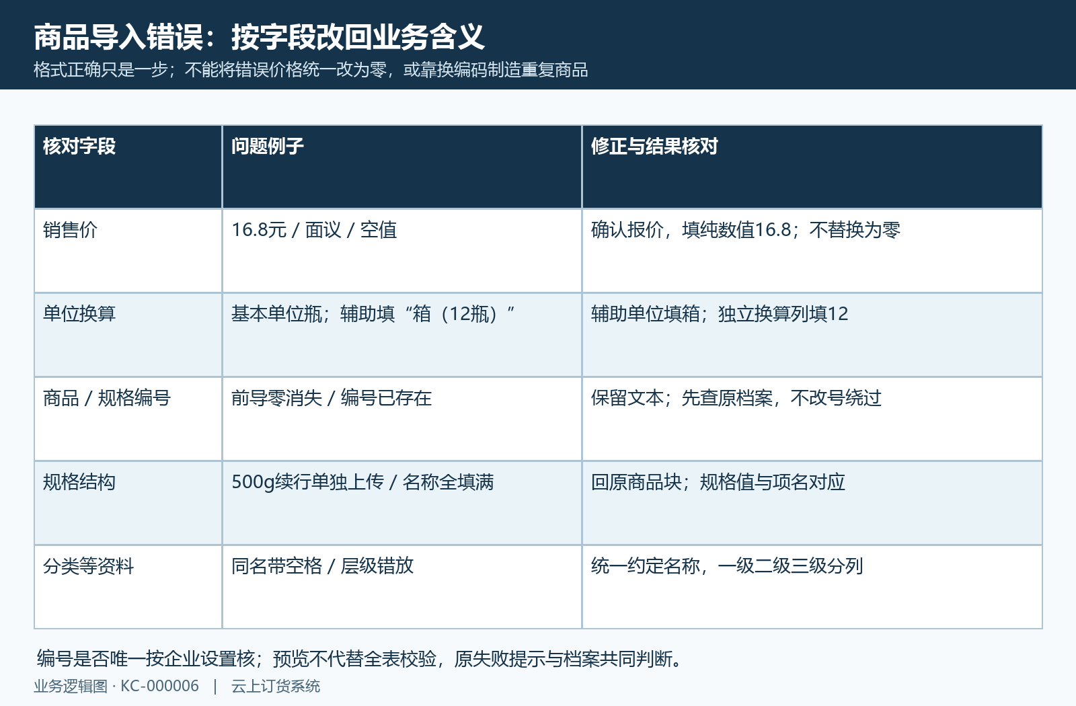1076x706 pixels.
Task: Click the 问题例子 column header
Action: (401, 167)
